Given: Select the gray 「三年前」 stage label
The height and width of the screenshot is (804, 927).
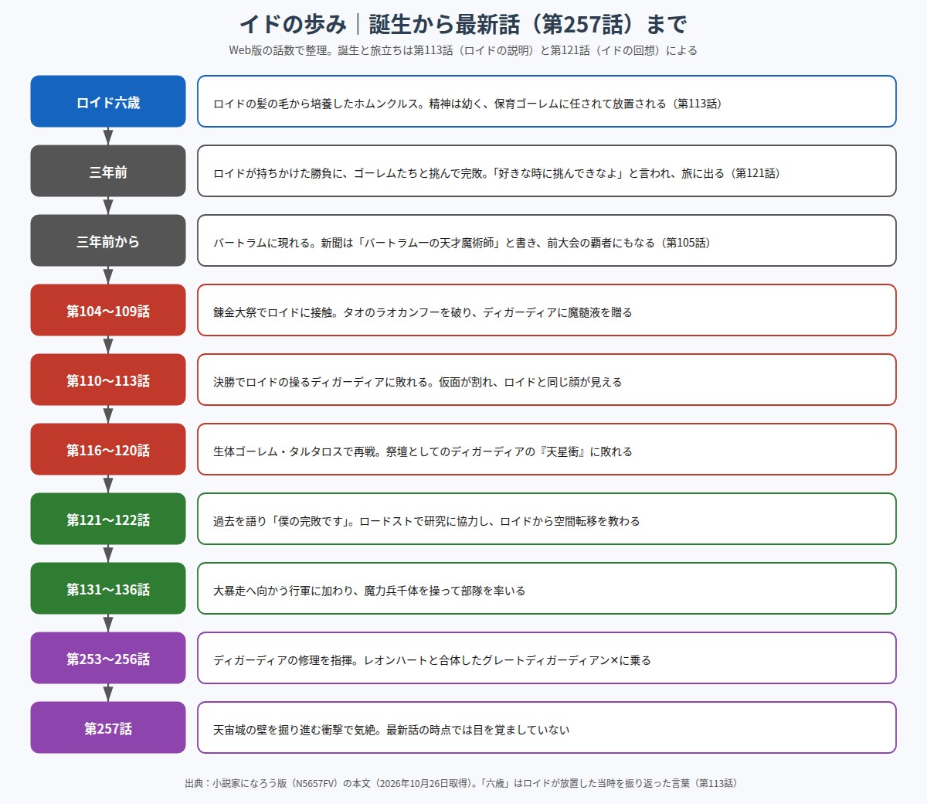Looking at the screenshot, I should coord(108,171).
